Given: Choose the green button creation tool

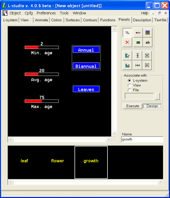Looking at the screenshot, I should click(x=138, y=42).
